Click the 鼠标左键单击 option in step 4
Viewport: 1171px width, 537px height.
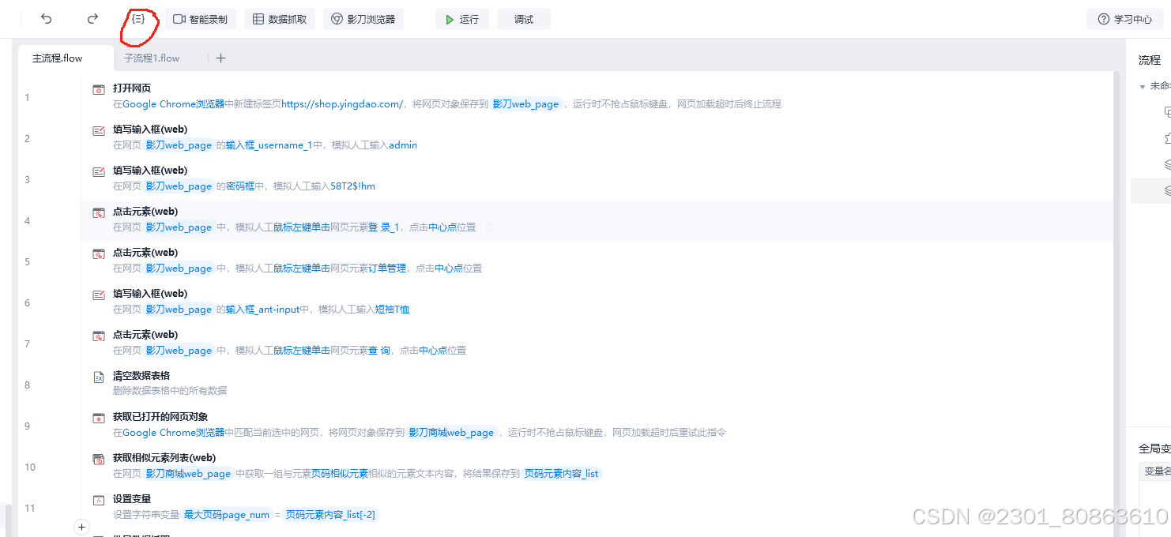click(302, 227)
